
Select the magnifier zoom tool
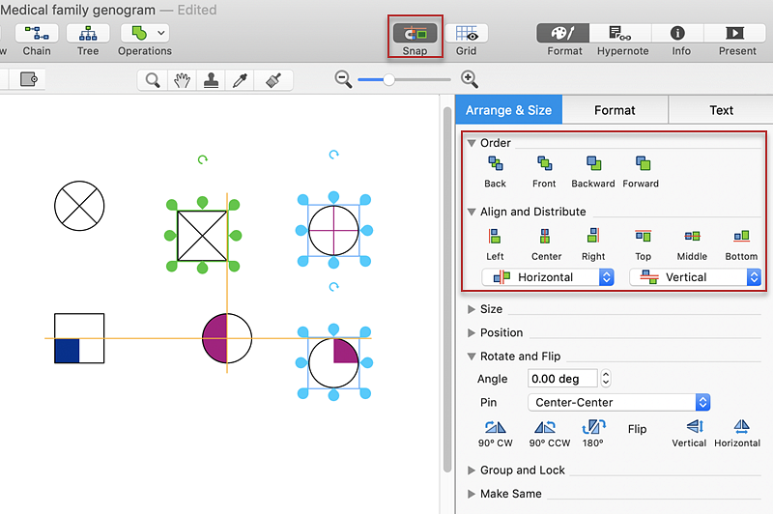pos(153,80)
